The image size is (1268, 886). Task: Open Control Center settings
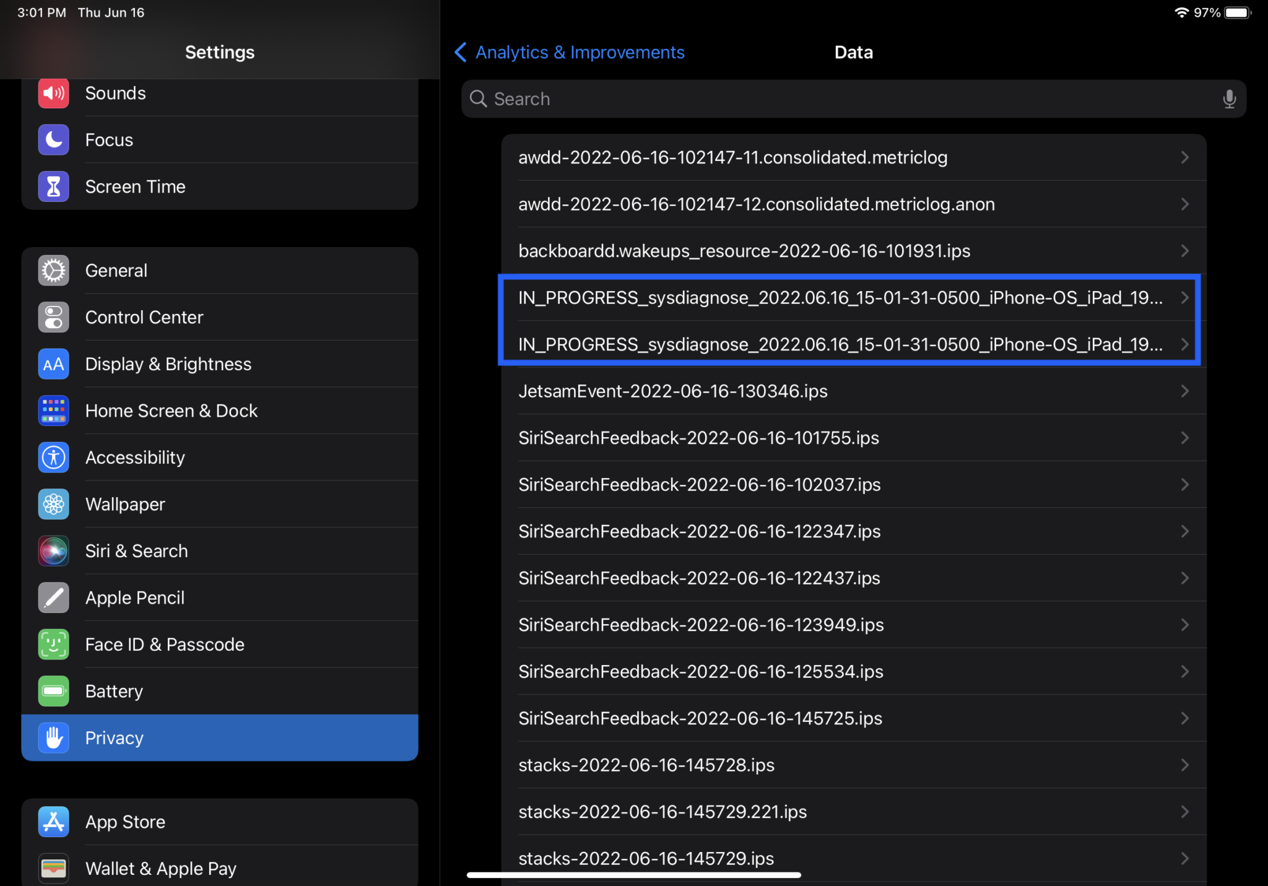220,317
